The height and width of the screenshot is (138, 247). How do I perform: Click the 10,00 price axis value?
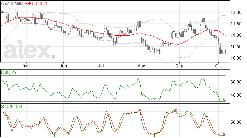pyautogui.click(x=236, y=58)
